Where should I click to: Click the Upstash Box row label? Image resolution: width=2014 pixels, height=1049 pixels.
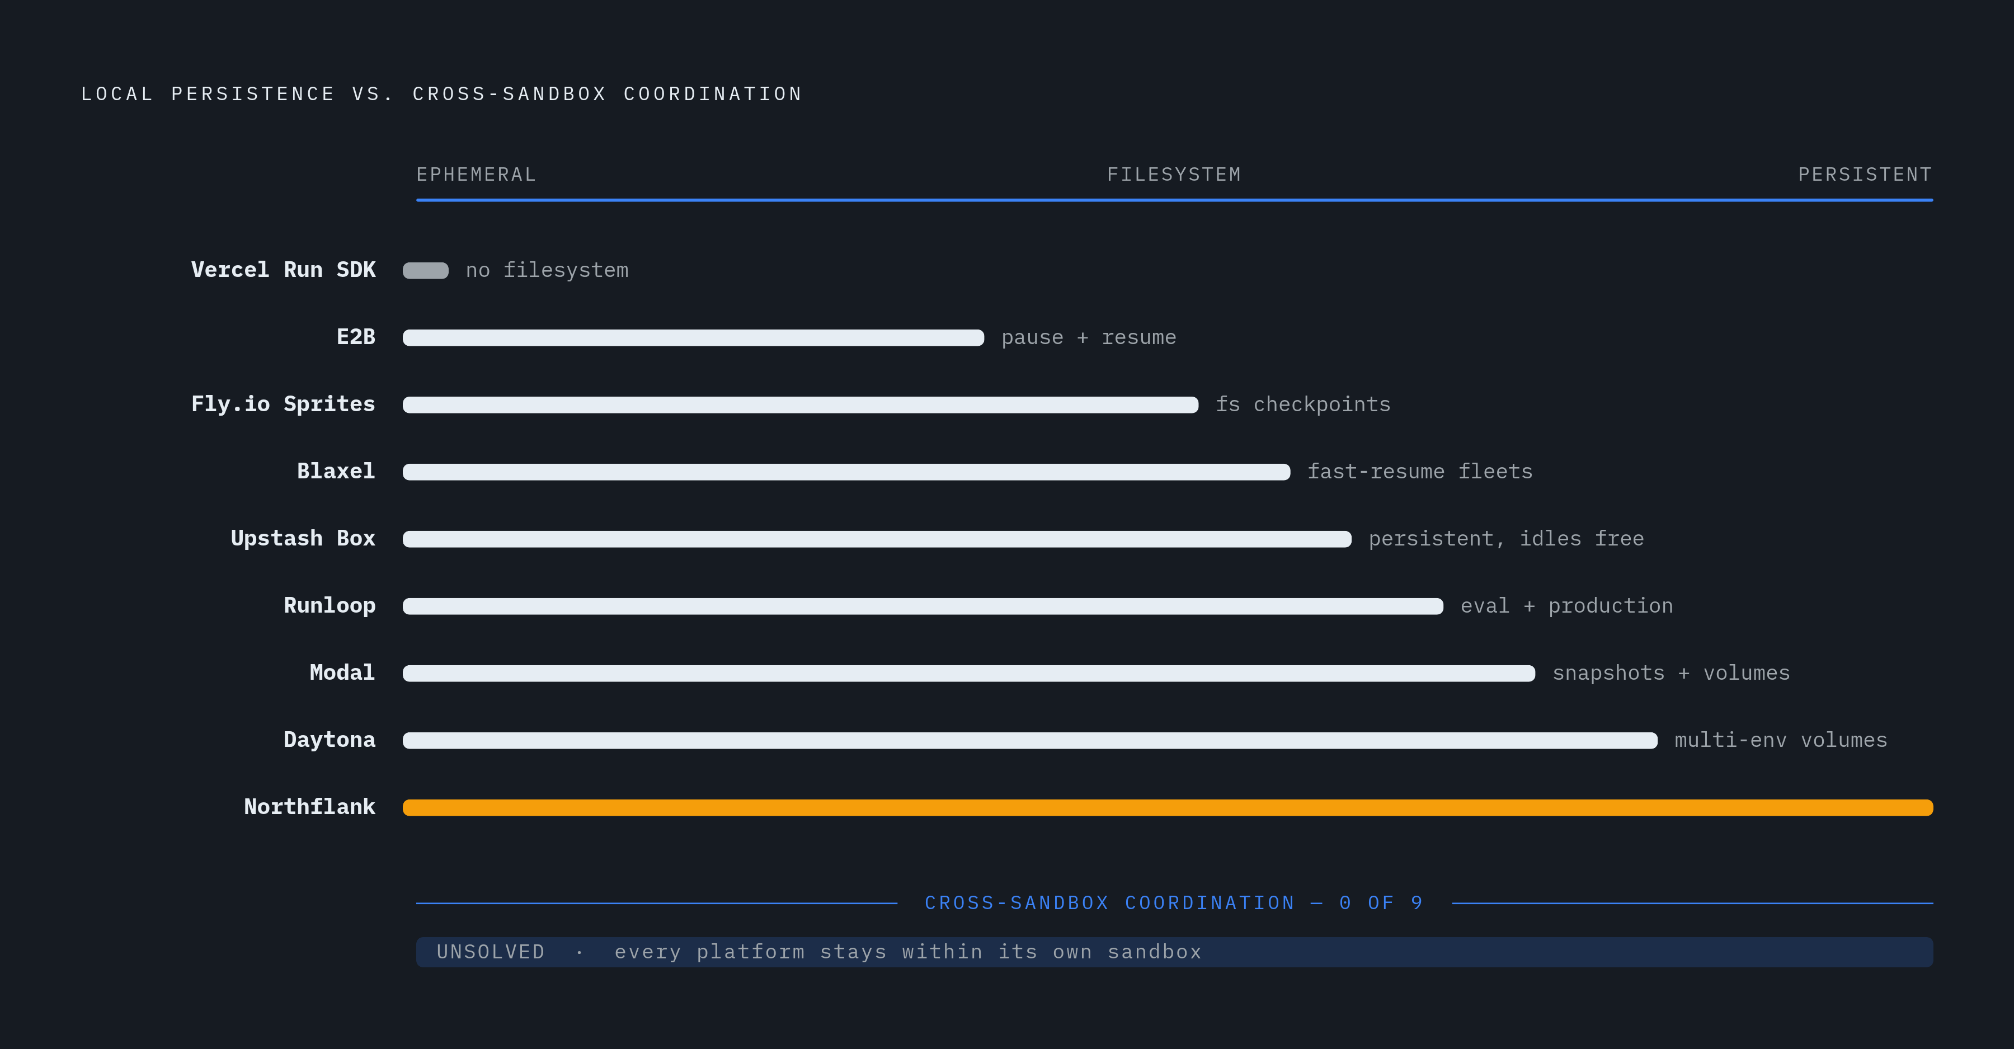303,539
